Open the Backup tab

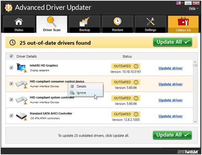coord(85,24)
